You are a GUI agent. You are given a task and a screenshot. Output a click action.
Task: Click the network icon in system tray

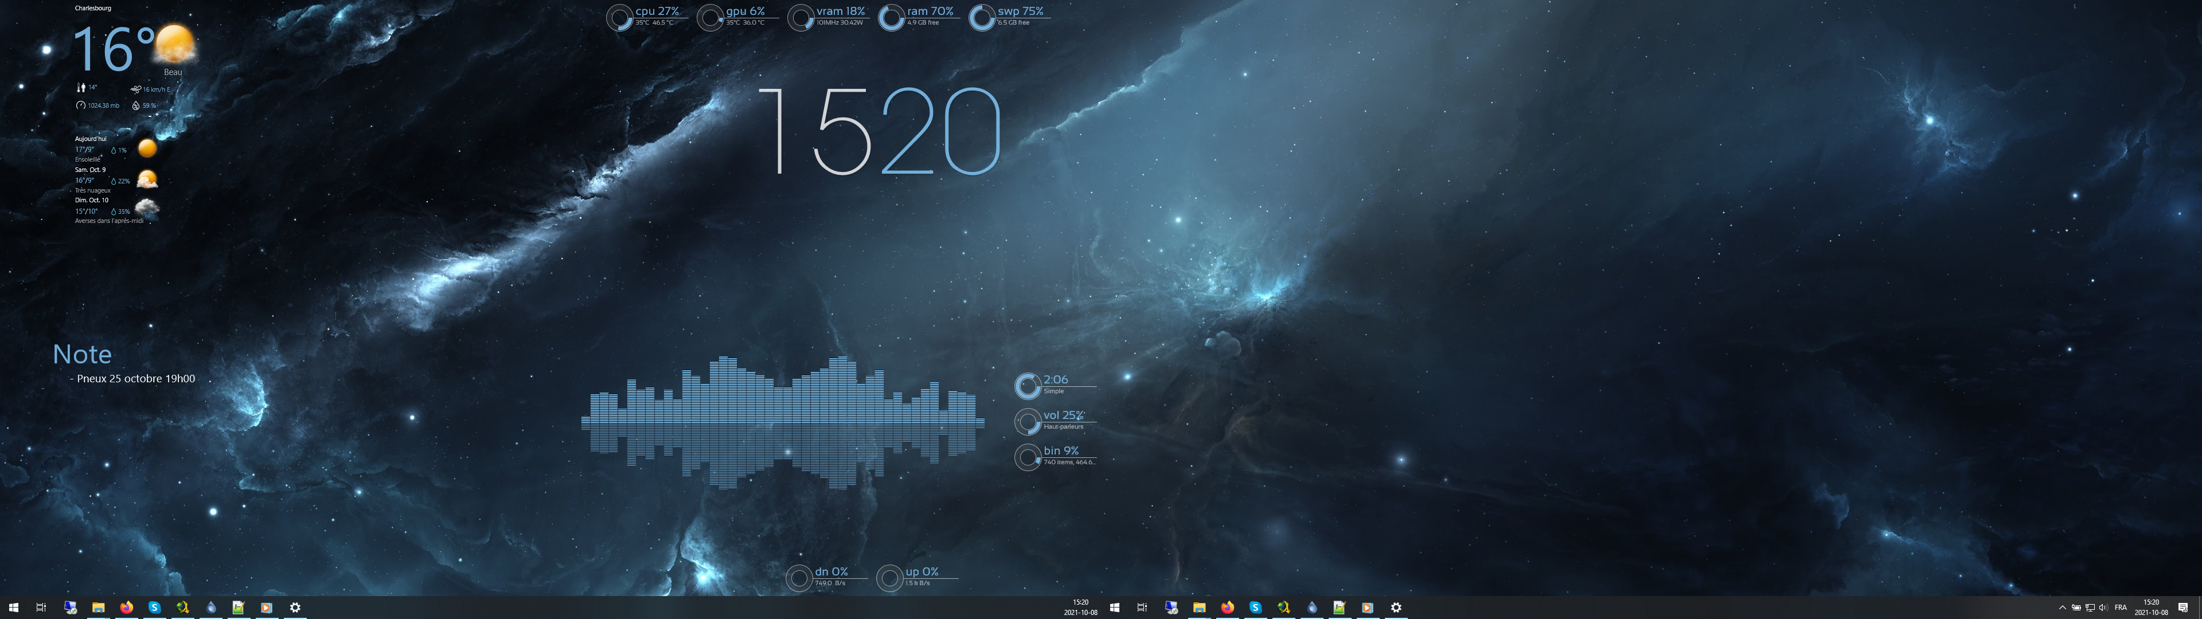point(2089,607)
